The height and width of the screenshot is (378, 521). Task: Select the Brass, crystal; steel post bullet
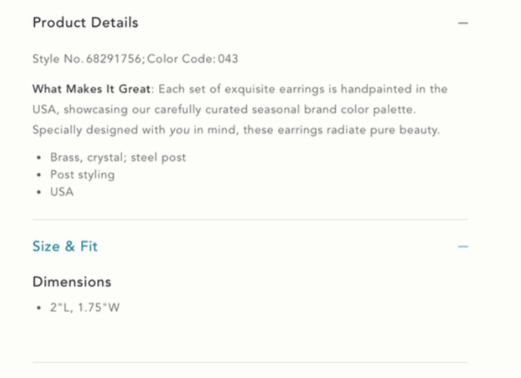click(x=118, y=157)
